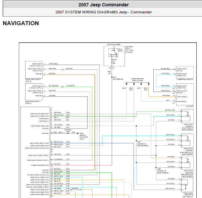
Task: Select 'FUSED RUN RELAY OUT' pin label
Action: [x=40, y=165]
